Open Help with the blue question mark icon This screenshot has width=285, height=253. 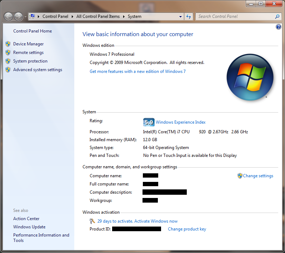[x=279, y=27]
